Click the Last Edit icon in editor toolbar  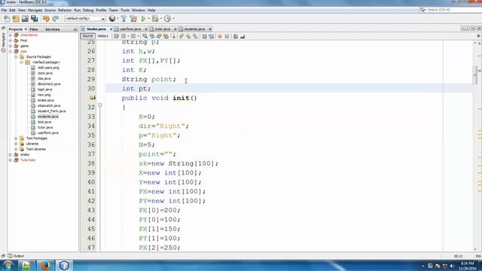point(116,36)
